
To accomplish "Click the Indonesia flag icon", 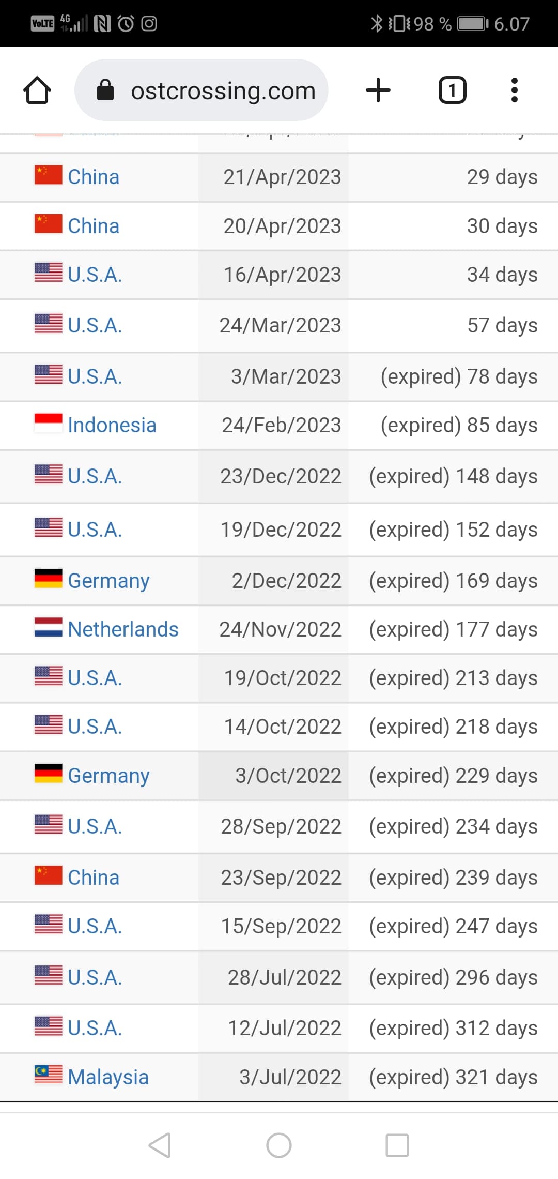I will [x=49, y=423].
